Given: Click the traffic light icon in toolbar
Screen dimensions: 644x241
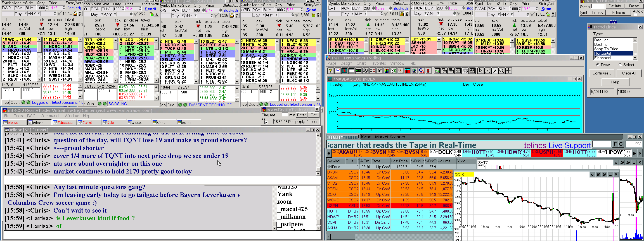Looking at the screenshot, I should (428, 71).
